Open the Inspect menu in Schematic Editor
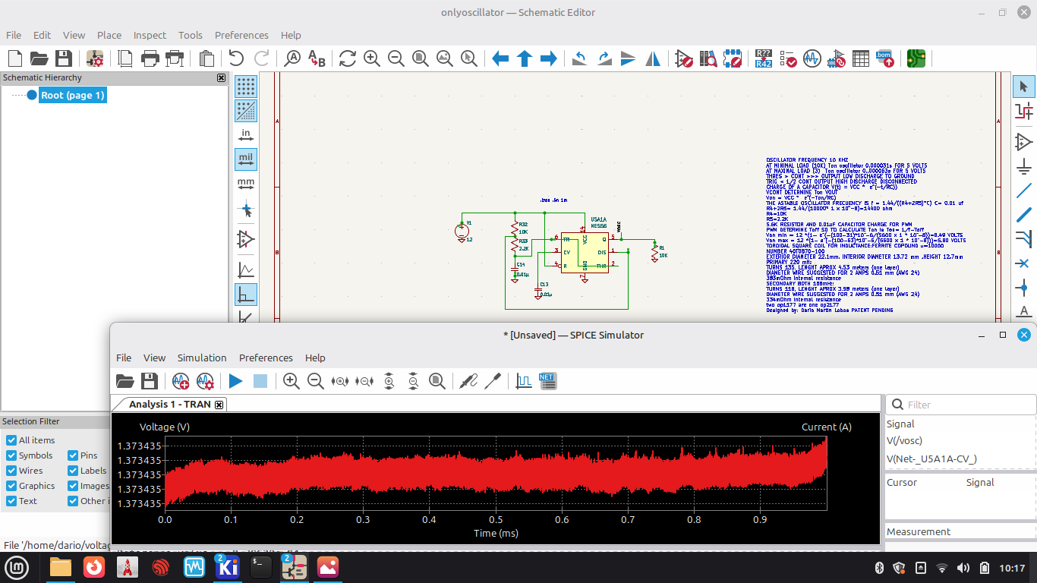1037x583 pixels. tap(150, 35)
